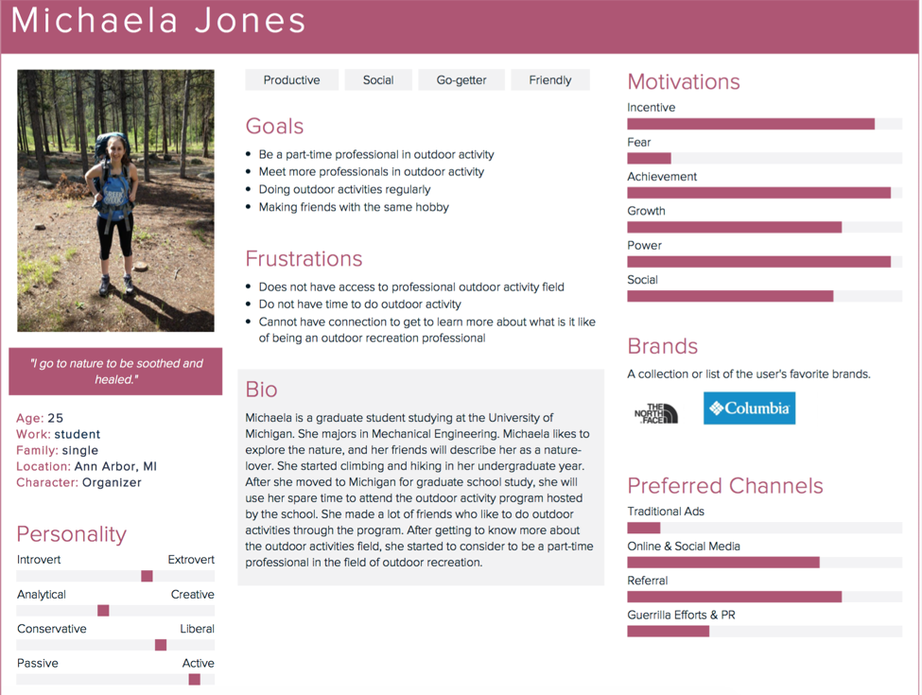Image resolution: width=922 pixels, height=695 pixels.
Task: Click the nature quote box
Action: point(115,372)
